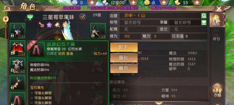Select the red cape armor equipment slot
Image resolution: width=234 pixels, height=105 pixels.
pyautogui.click(x=17, y=48)
